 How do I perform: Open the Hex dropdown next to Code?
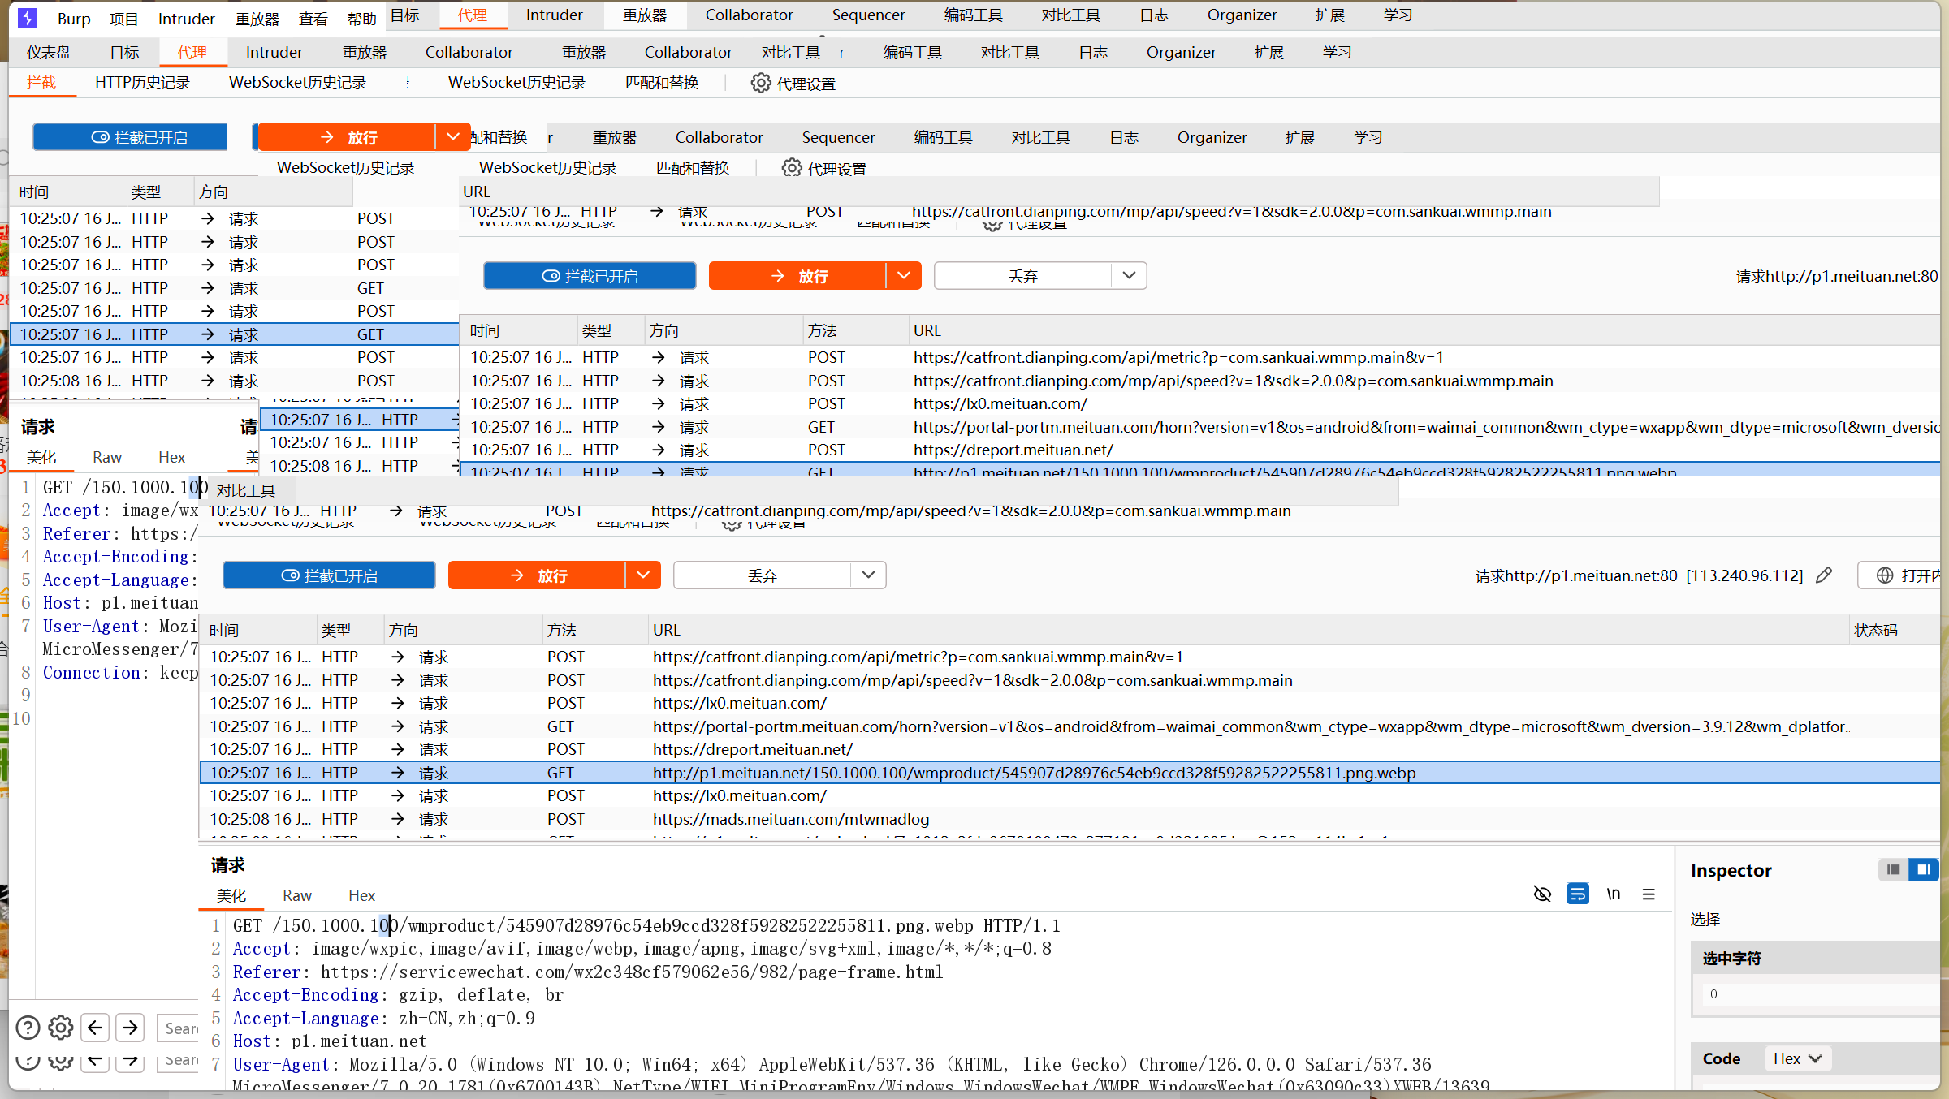tap(1797, 1058)
